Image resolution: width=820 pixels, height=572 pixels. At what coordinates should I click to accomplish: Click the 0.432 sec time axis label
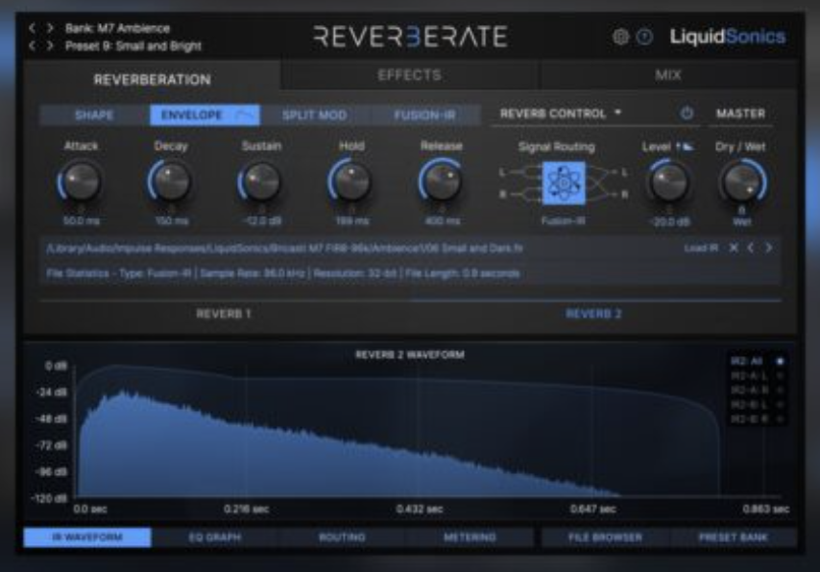(420, 509)
